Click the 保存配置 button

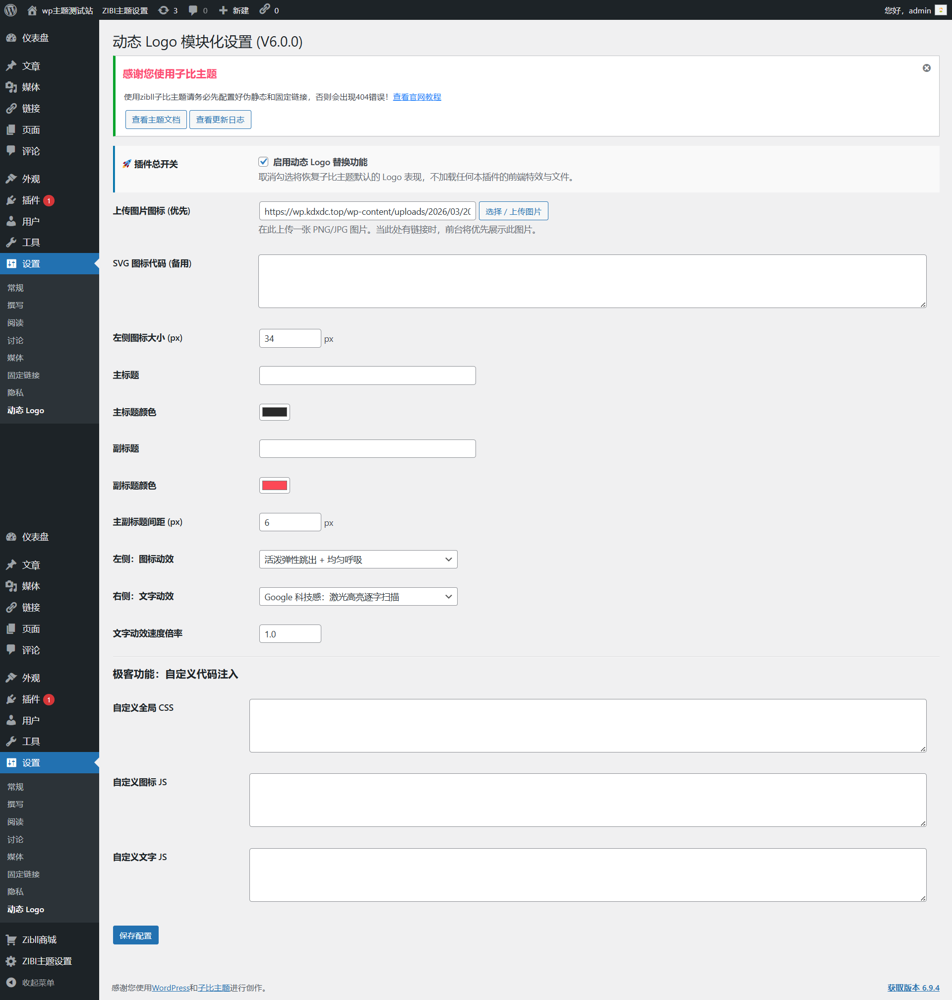(135, 935)
